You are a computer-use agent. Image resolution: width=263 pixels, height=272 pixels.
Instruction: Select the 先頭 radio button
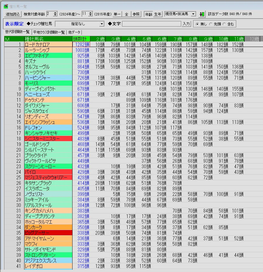(x=211, y=24)
